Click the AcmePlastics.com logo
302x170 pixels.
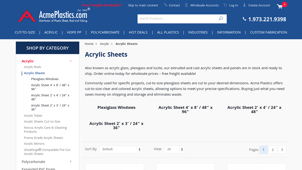54,15
